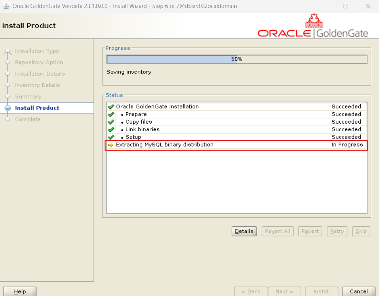This screenshot has height=296, width=379.
Task: Click the green check beside Copy files
Action: (x=111, y=122)
